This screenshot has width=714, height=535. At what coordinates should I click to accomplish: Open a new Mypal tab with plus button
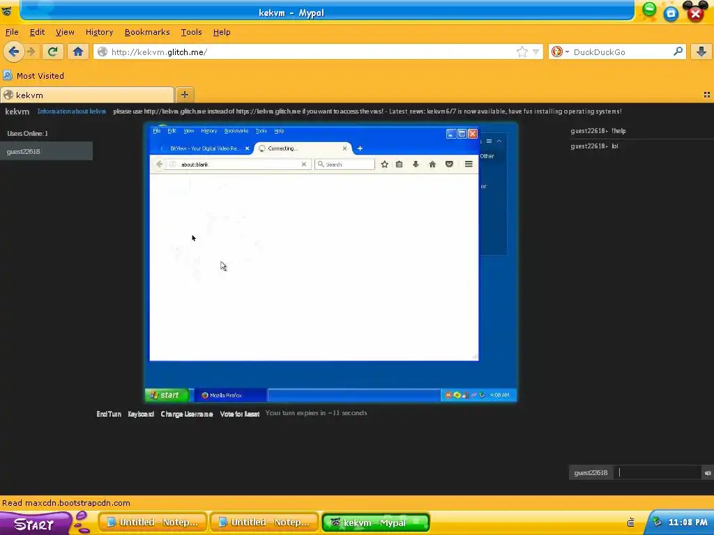tap(184, 95)
